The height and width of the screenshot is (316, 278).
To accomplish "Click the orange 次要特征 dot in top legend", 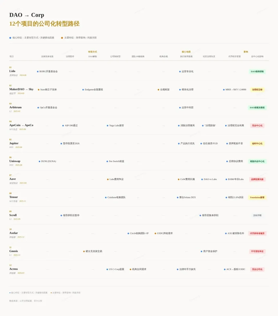I will point(62,38).
